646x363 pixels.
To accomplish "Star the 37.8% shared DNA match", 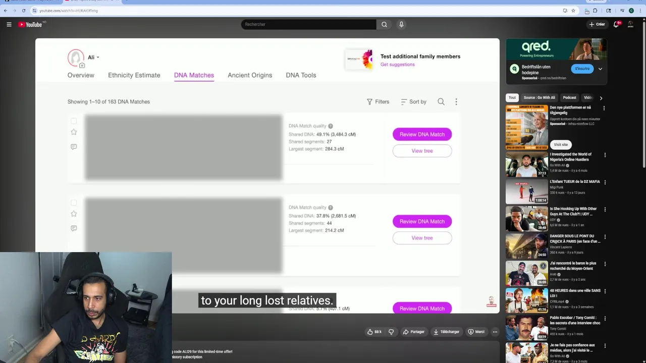I will point(74,214).
